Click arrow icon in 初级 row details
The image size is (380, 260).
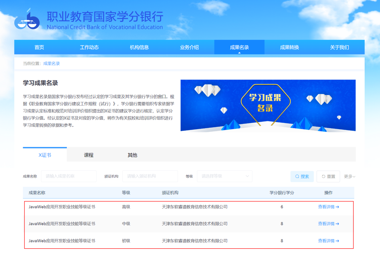[x=337, y=241]
